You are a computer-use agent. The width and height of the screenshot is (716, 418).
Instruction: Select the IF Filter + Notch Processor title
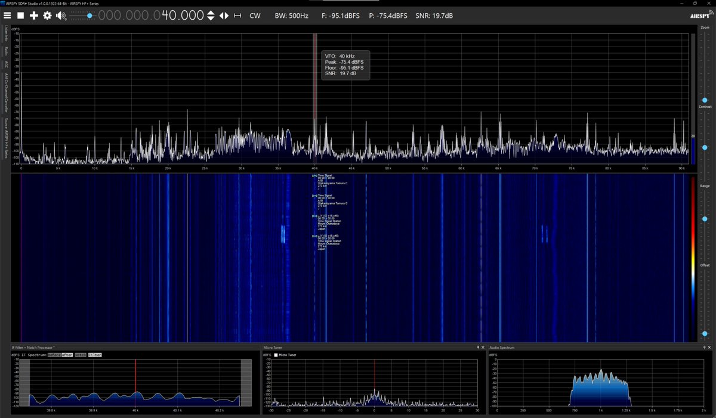point(33,347)
